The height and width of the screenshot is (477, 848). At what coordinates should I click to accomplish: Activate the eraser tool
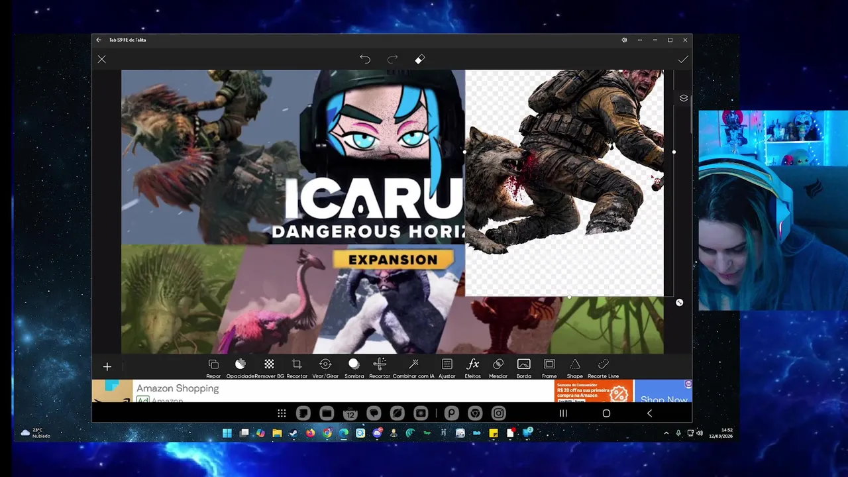(x=420, y=60)
